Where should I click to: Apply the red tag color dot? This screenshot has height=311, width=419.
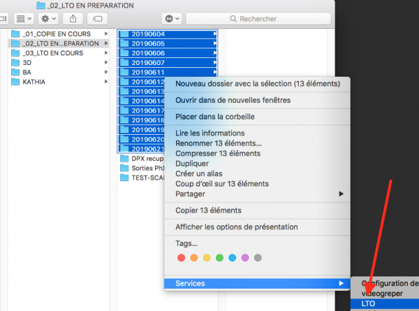coord(181,258)
